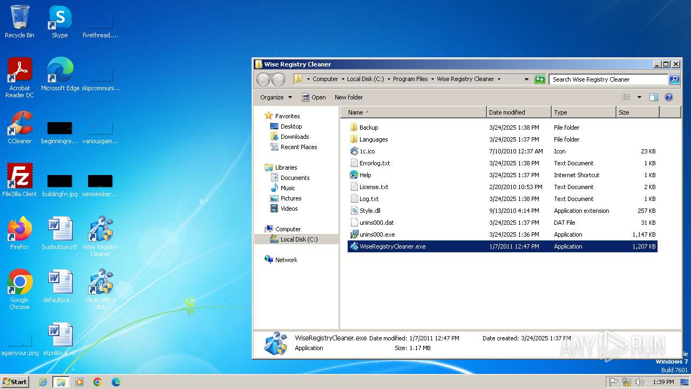Expand the arrow after Computer in breadcrumb
The image size is (691, 389).
[342, 79]
